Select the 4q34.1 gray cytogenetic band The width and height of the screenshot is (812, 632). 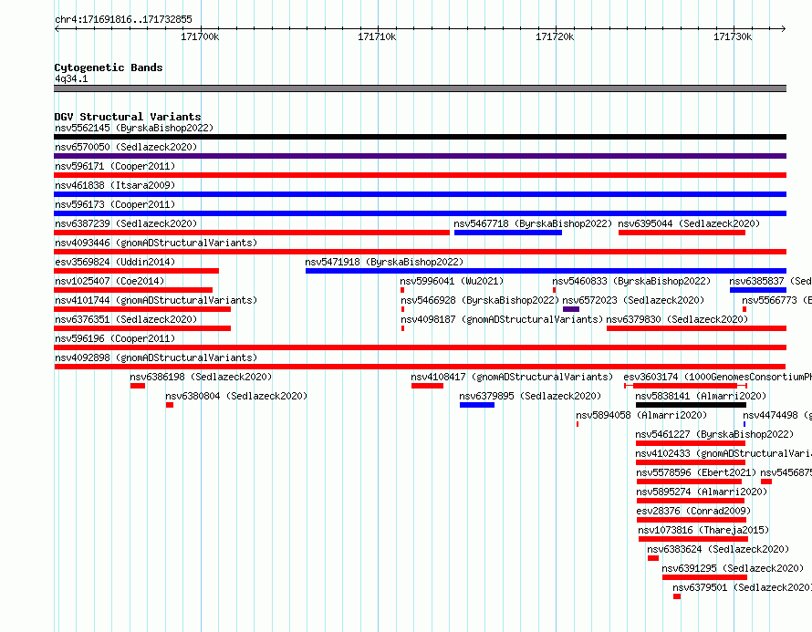[420, 88]
